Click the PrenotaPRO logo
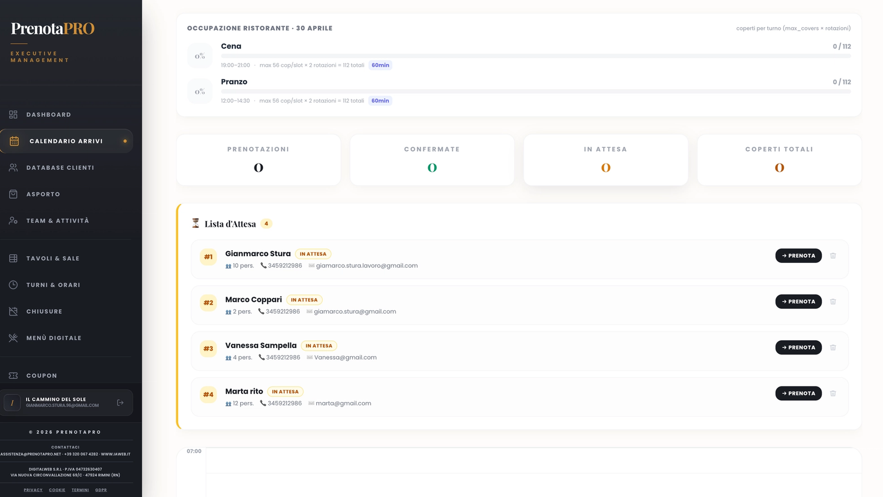 [x=53, y=29]
